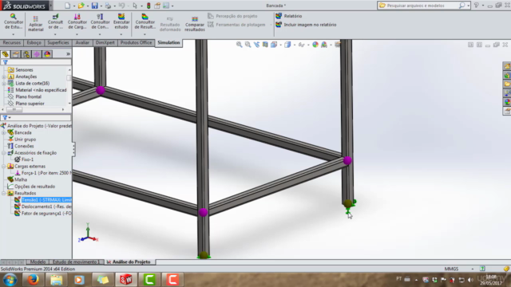Switch to the DimXpert tab
Image resolution: width=511 pixels, height=287 pixels.
[x=105, y=42]
